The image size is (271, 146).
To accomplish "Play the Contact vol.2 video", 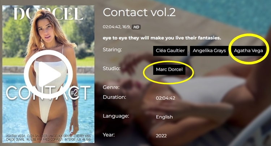I will (48, 74).
